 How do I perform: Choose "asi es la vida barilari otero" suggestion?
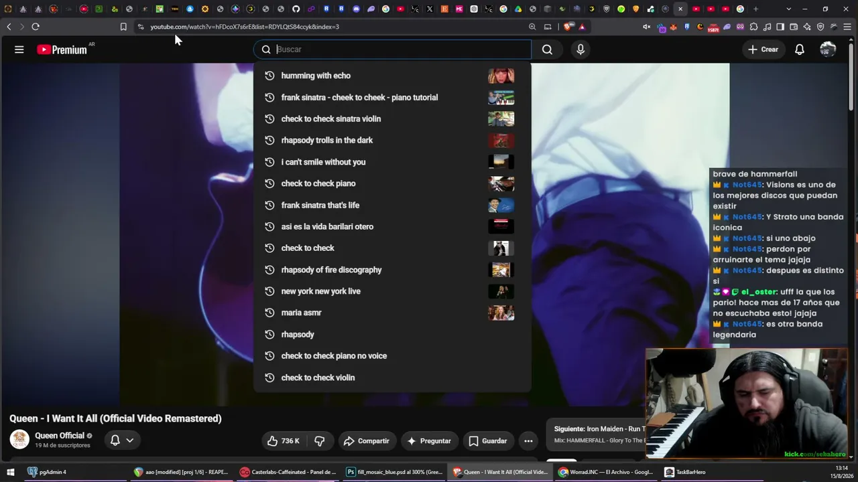(392, 226)
